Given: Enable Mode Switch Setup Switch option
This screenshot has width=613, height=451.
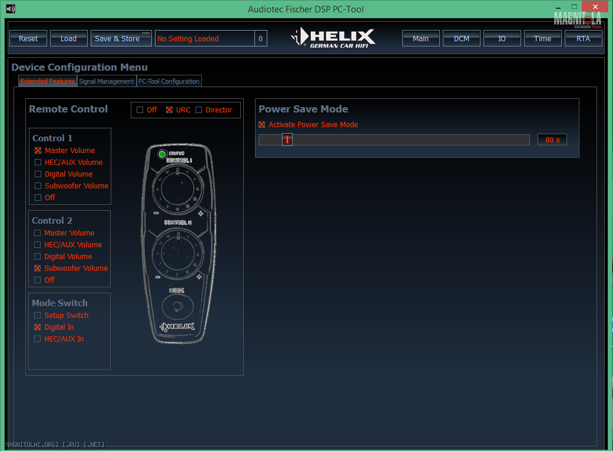Looking at the screenshot, I should click(x=38, y=316).
